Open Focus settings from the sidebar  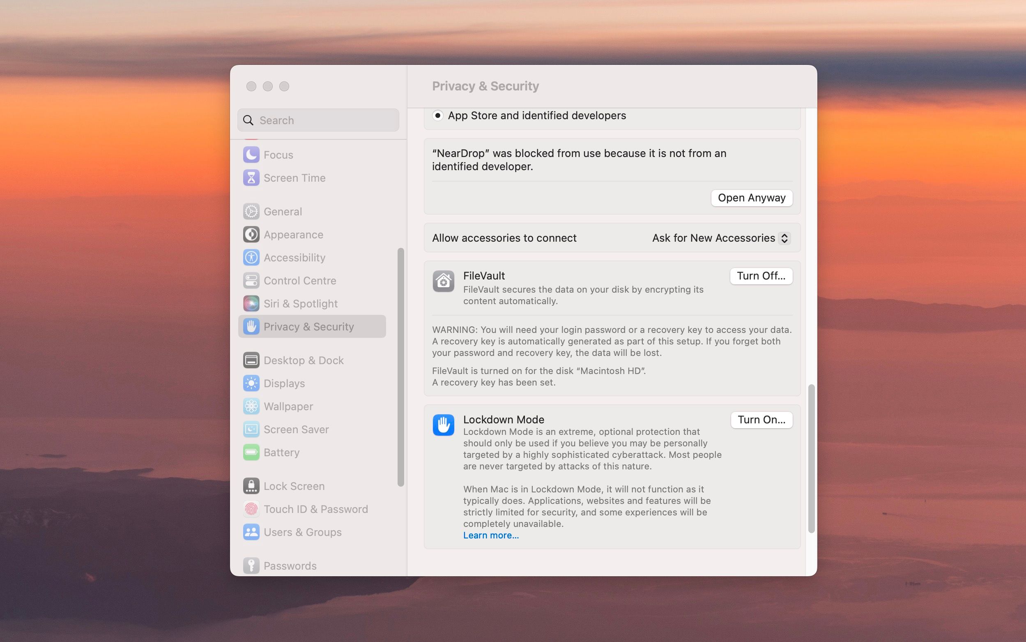coord(278,155)
